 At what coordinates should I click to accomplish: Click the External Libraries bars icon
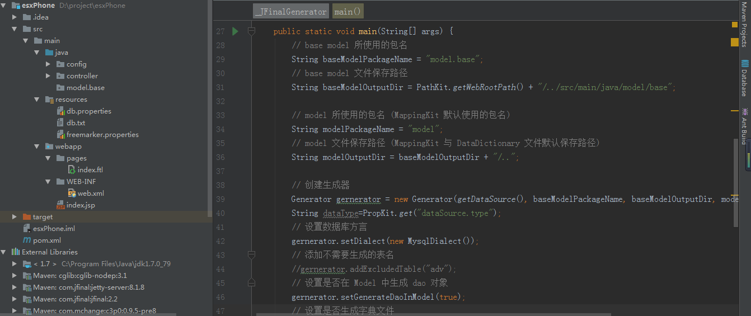tap(16, 252)
